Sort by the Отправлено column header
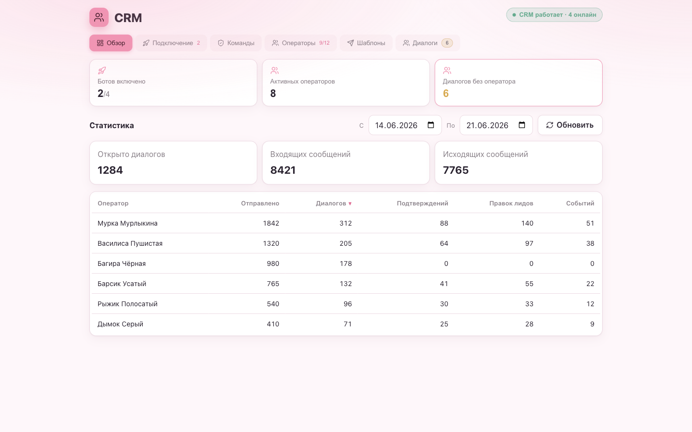 (x=260, y=204)
